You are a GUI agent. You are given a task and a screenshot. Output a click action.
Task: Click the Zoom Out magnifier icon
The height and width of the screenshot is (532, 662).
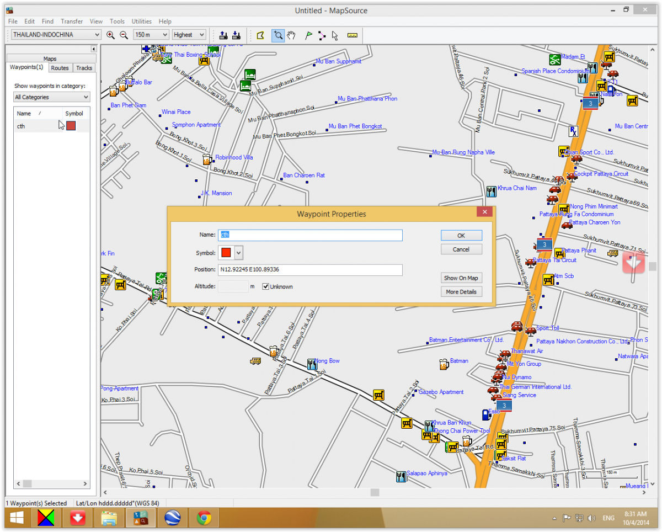124,35
